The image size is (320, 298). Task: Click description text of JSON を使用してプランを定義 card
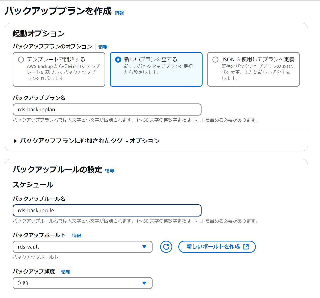[x=257, y=72]
